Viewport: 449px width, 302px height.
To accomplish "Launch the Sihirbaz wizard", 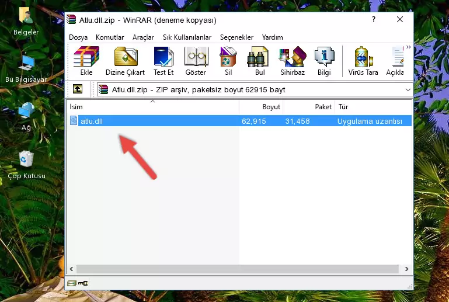I will (293, 61).
